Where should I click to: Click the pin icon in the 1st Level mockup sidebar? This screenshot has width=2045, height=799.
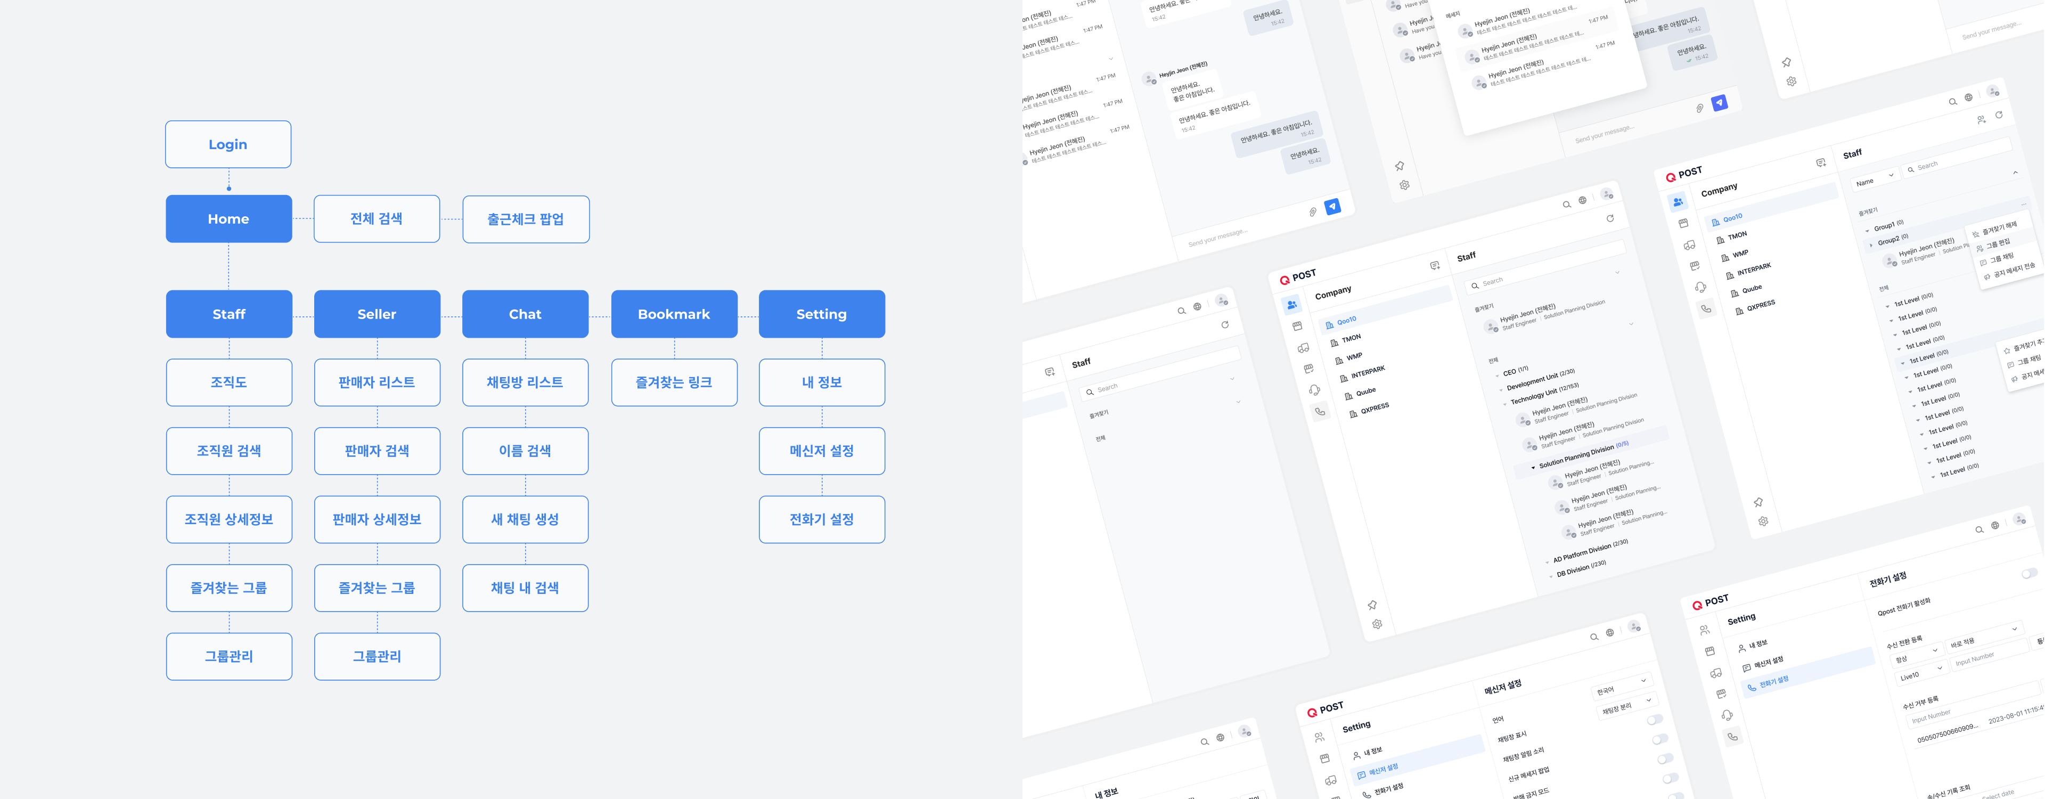pyautogui.click(x=1758, y=502)
